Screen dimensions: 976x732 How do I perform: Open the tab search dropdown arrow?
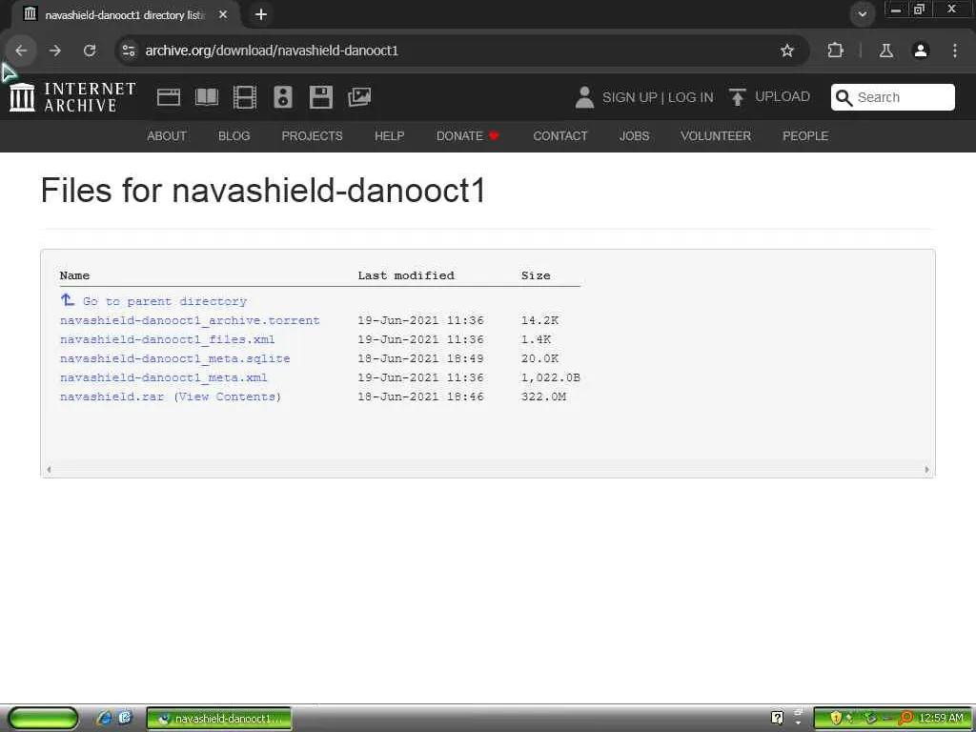point(862,13)
